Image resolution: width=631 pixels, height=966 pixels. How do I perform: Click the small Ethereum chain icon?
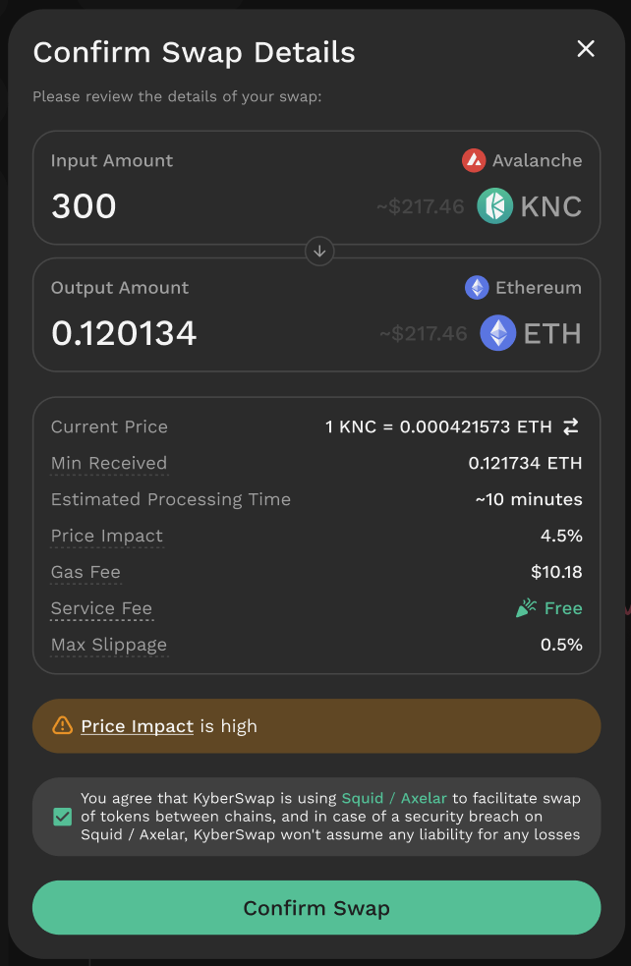tap(477, 288)
